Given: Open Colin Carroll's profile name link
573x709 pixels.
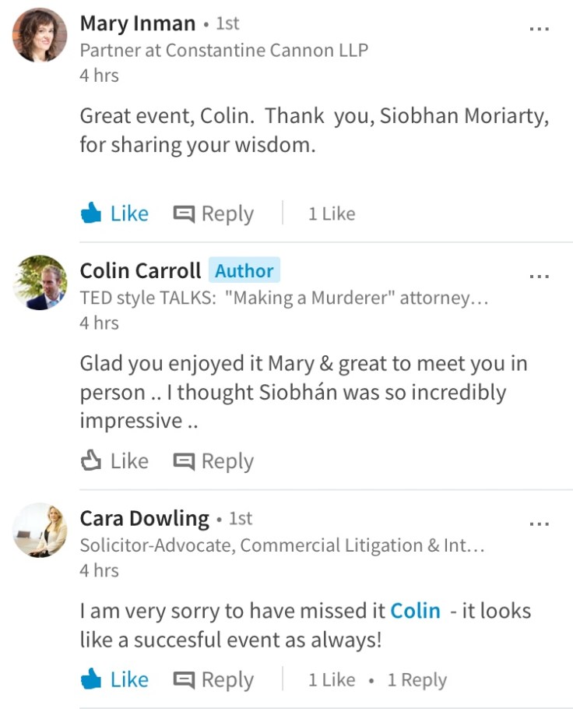Looking at the screenshot, I should click(x=139, y=271).
